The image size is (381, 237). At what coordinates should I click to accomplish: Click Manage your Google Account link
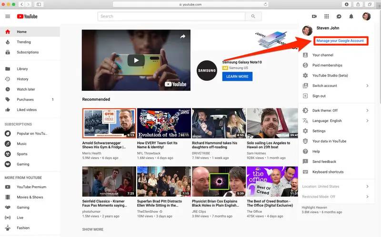(x=340, y=41)
